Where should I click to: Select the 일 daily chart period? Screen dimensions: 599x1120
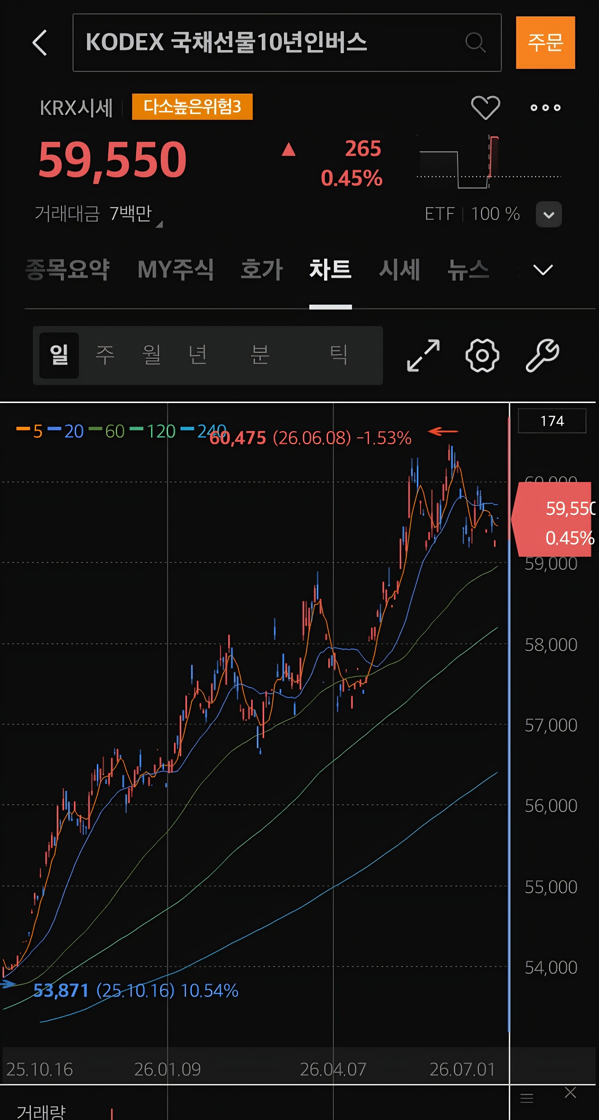pos(59,355)
